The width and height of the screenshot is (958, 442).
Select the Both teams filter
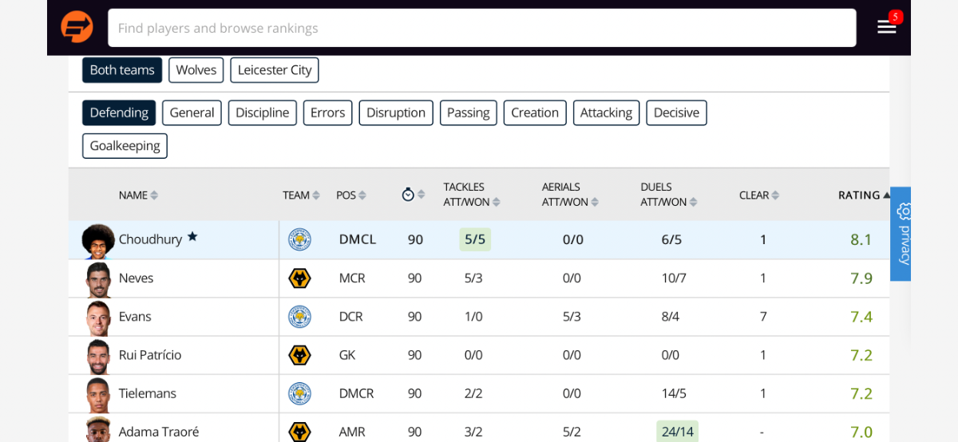coord(122,70)
